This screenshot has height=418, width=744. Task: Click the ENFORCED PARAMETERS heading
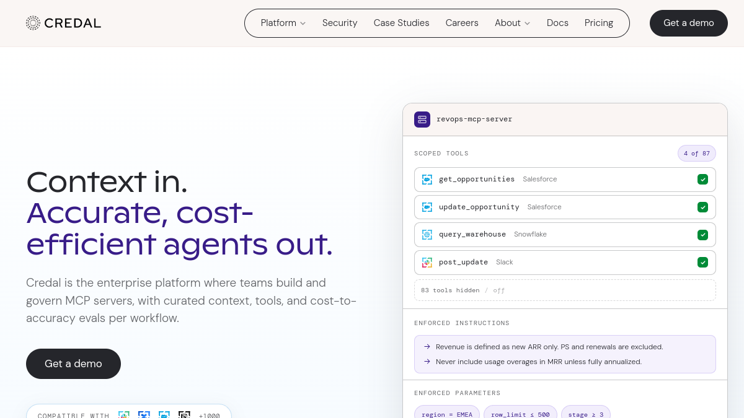[458, 393]
